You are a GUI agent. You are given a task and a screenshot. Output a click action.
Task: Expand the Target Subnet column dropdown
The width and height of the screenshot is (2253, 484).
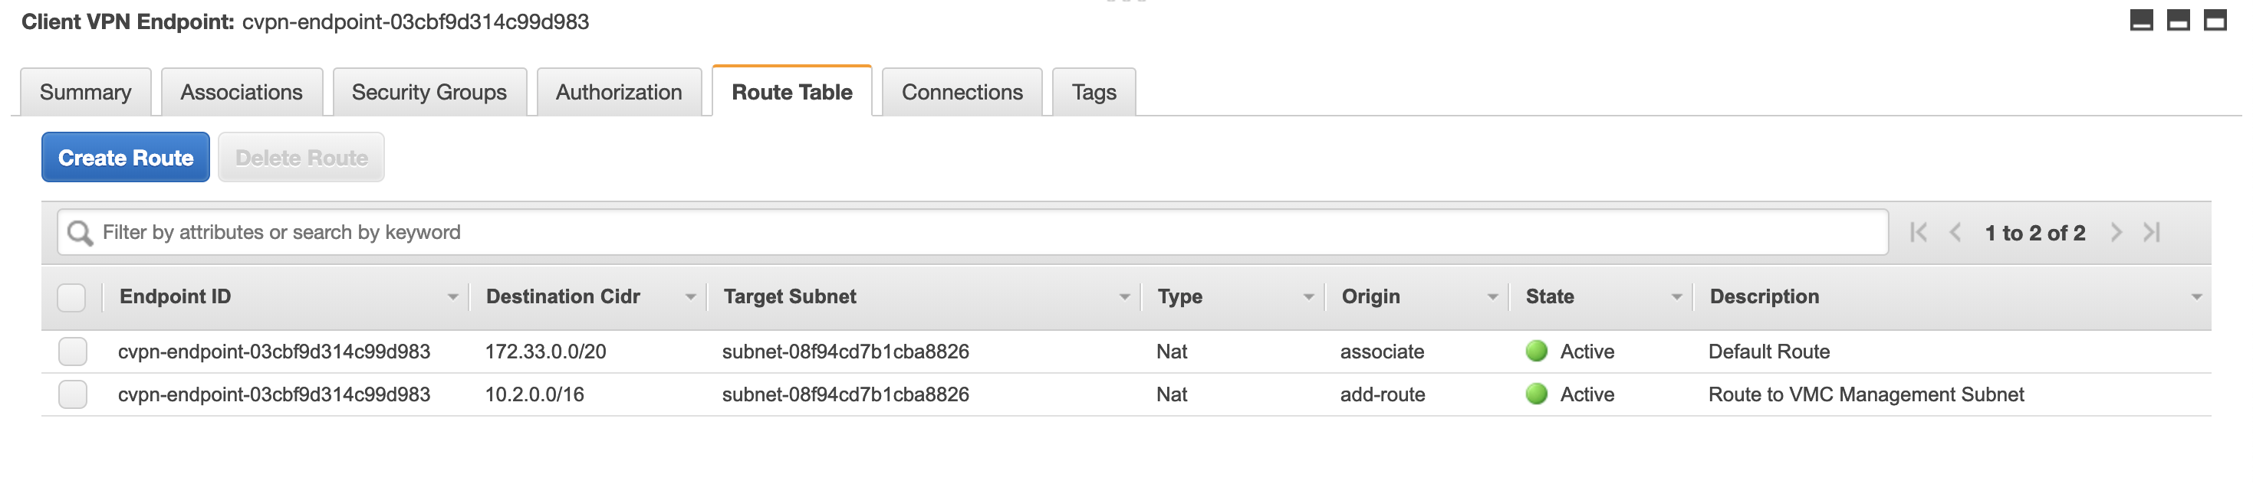click(x=1124, y=298)
